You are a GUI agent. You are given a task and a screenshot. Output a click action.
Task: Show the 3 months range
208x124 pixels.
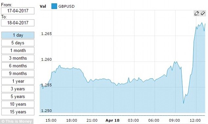click(x=18, y=58)
